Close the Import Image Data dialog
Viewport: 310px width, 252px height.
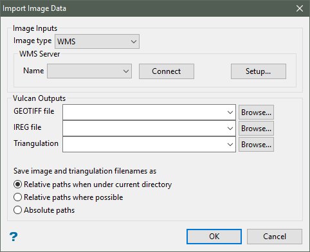pos(300,8)
